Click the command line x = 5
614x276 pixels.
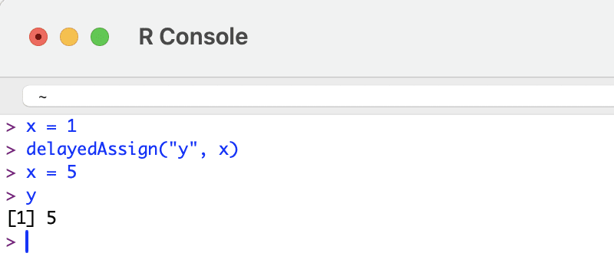click(51, 172)
